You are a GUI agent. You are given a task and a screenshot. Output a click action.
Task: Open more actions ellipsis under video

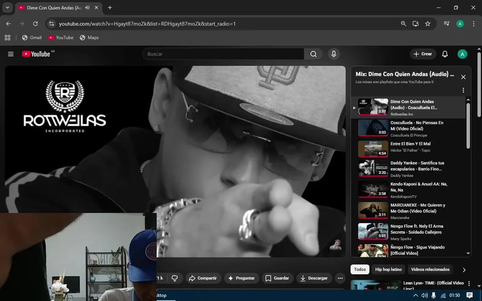click(340, 278)
